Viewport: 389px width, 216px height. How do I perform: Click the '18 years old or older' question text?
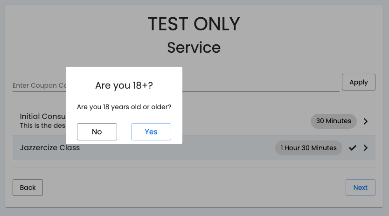click(124, 107)
